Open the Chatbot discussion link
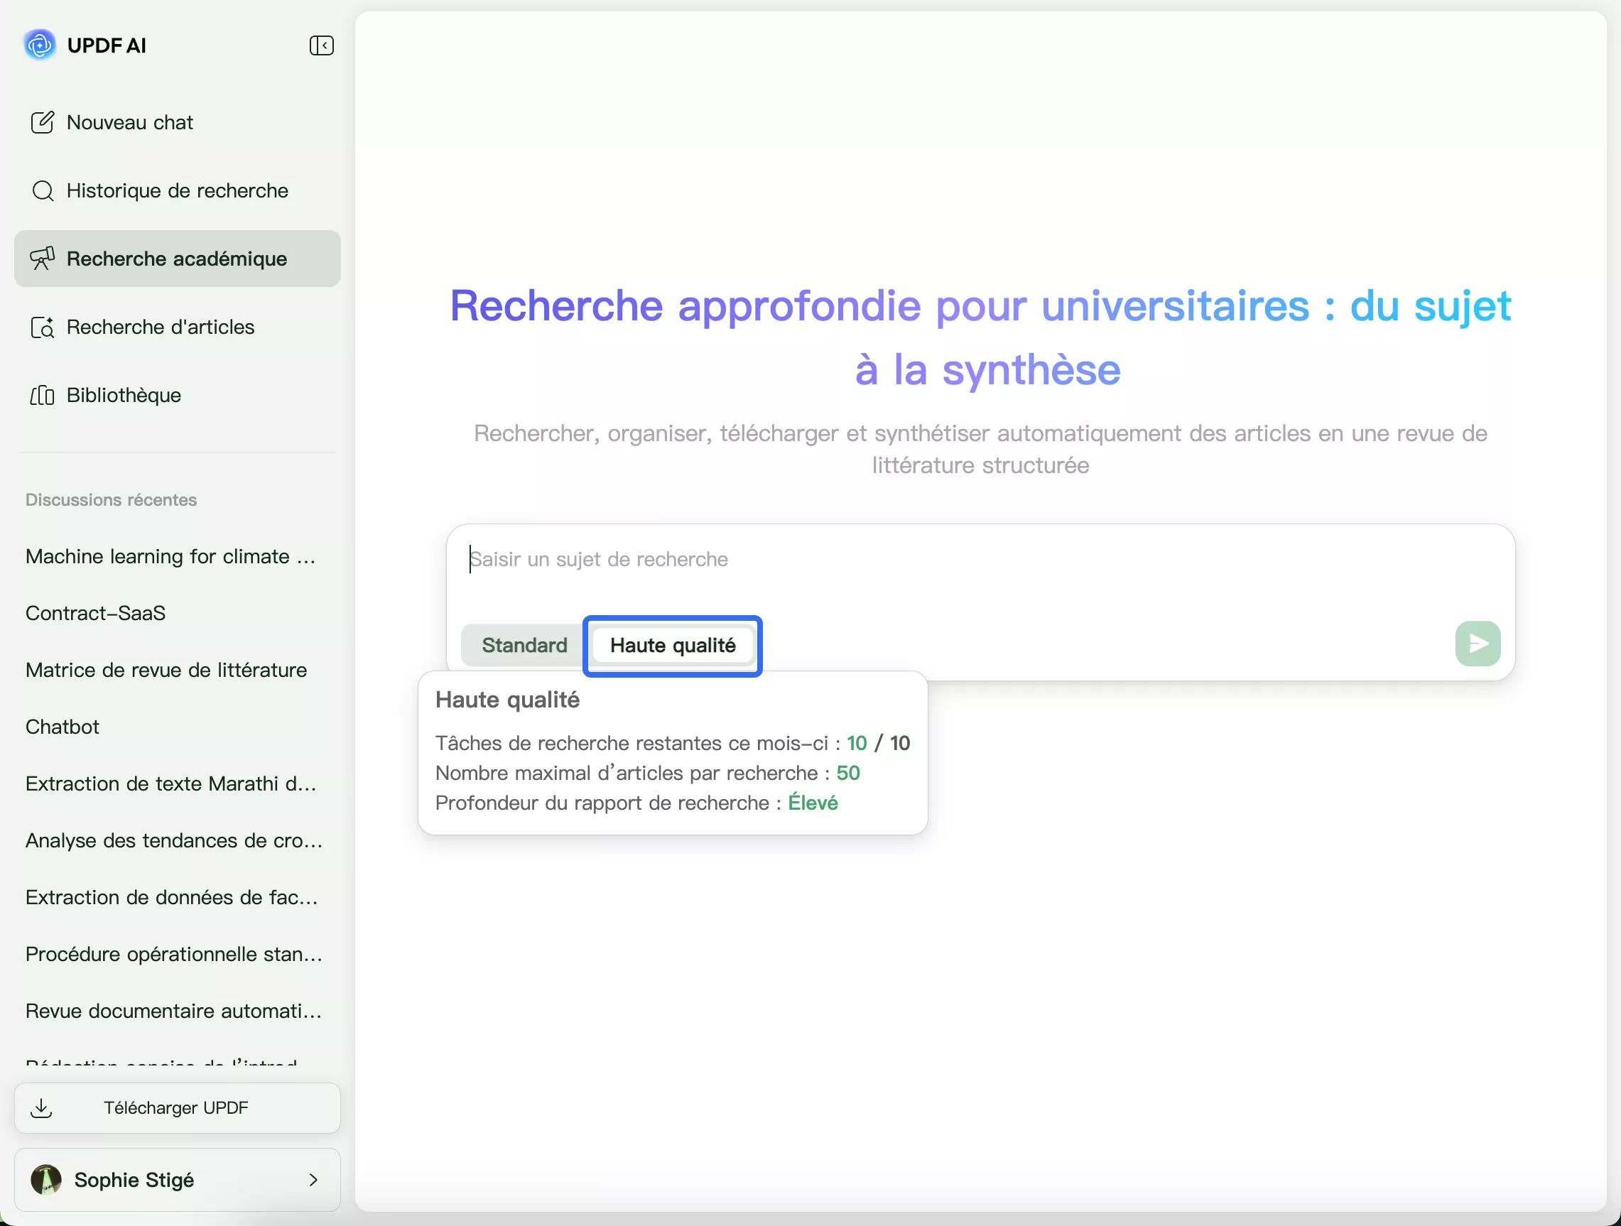1621x1226 pixels. click(63, 726)
